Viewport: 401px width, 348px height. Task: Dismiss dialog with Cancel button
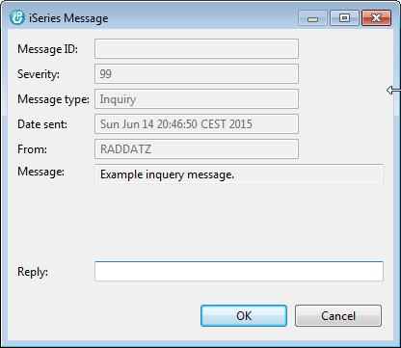tap(338, 316)
